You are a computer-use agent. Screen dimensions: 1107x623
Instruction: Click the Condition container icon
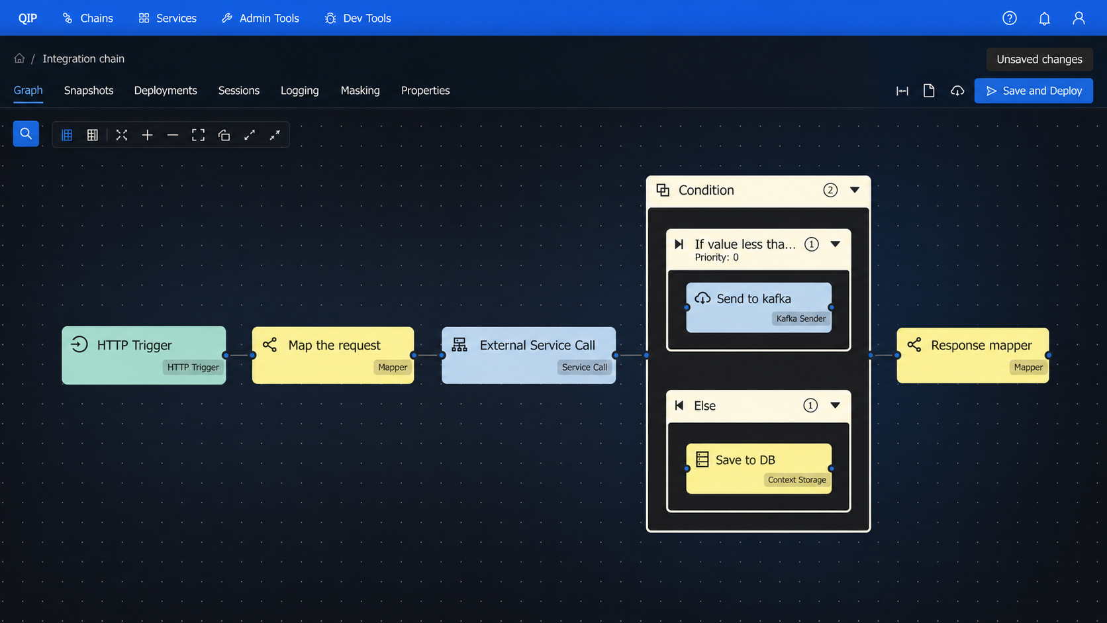[663, 190]
